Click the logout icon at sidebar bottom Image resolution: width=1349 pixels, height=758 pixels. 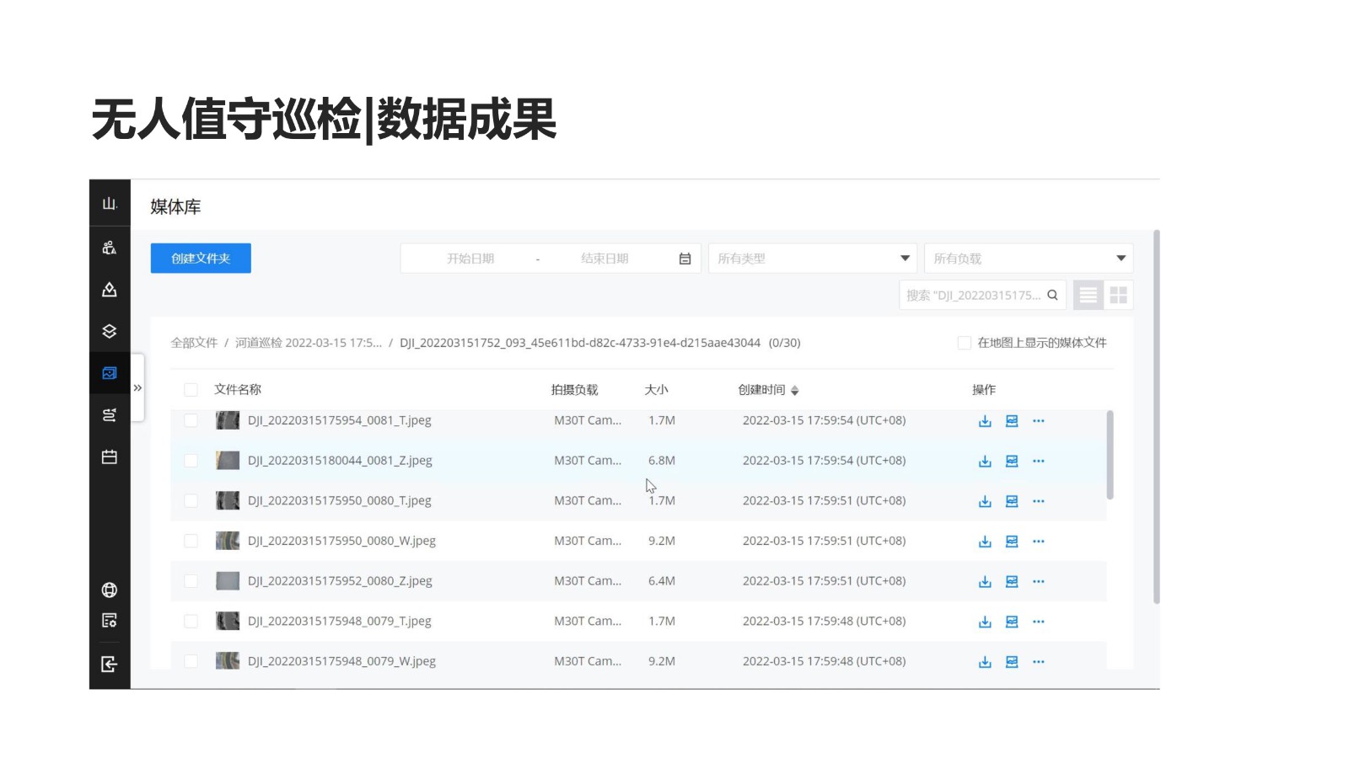pyautogui.click(x=110, y=665)
